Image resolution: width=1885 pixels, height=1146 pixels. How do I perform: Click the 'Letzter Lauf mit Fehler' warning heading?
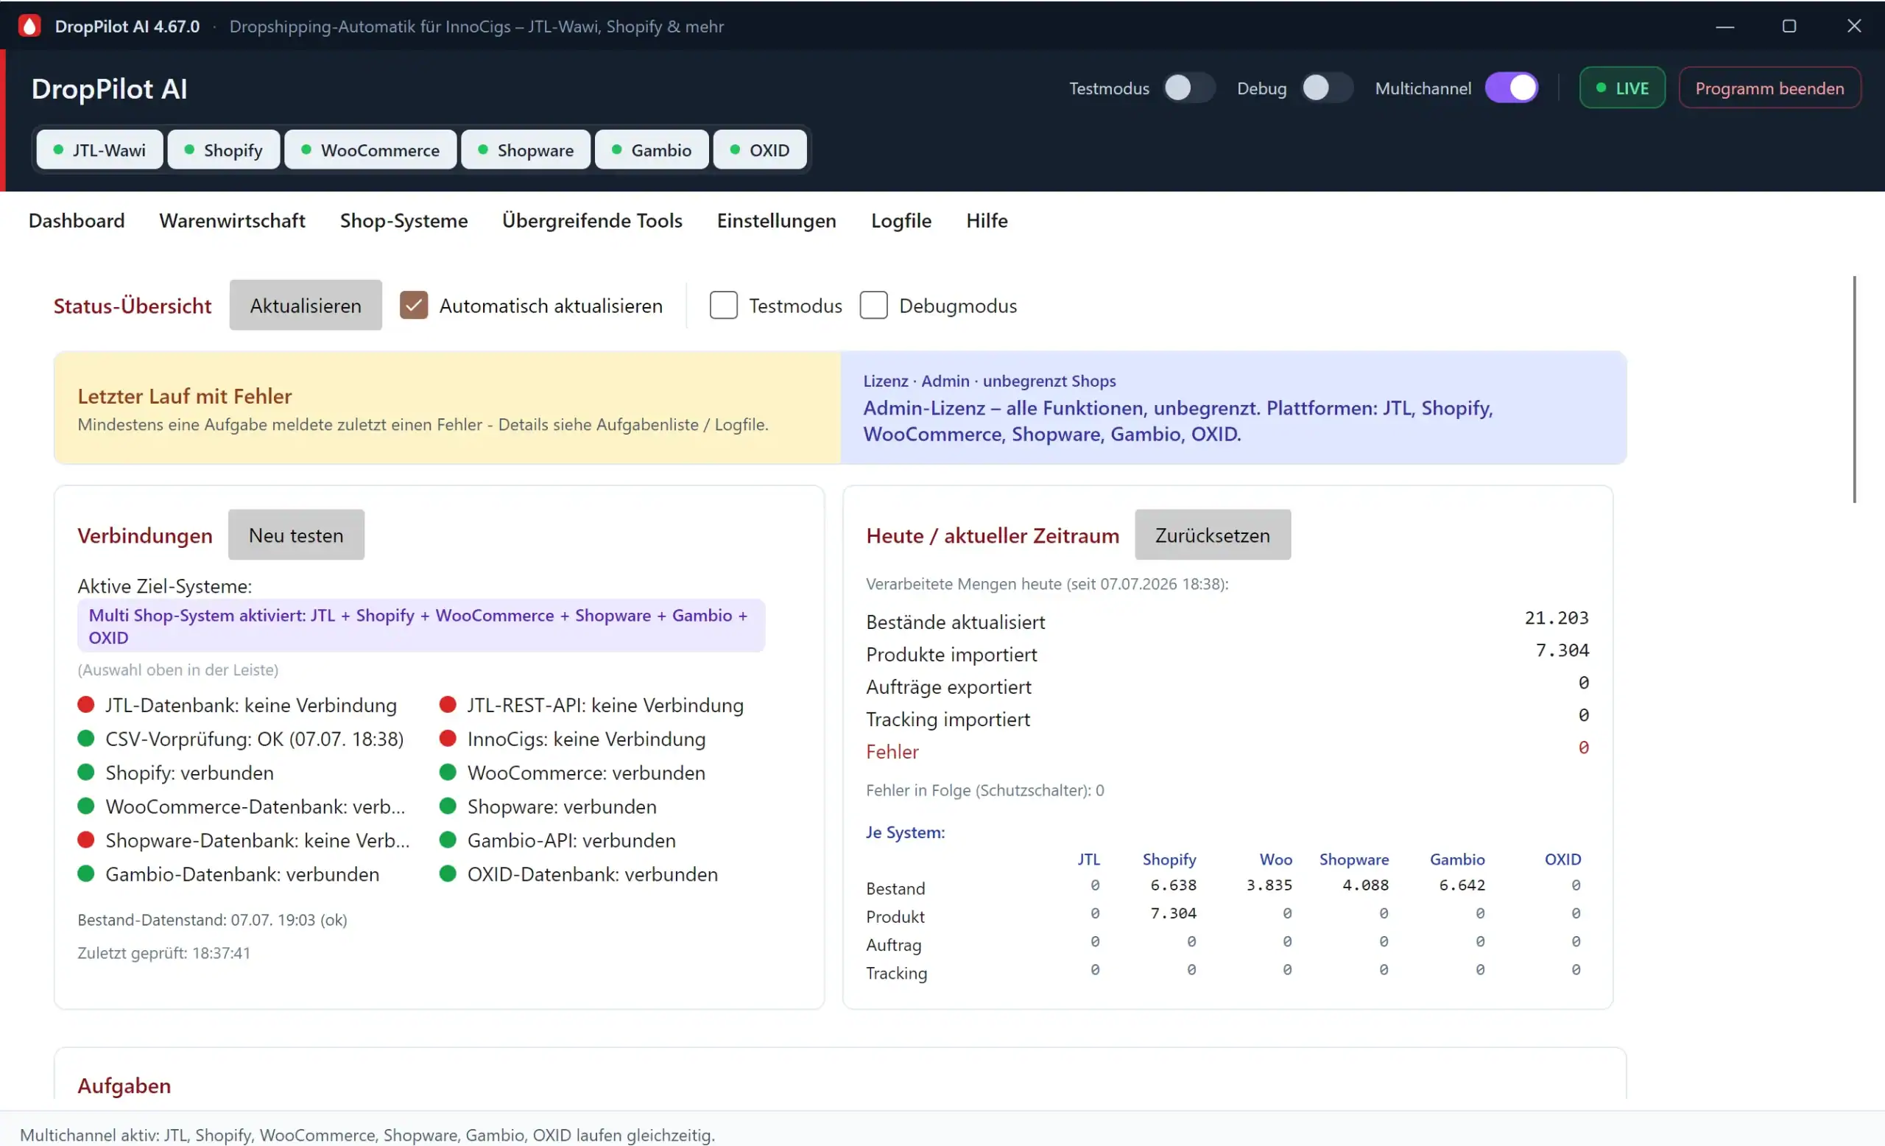(184, 396)
